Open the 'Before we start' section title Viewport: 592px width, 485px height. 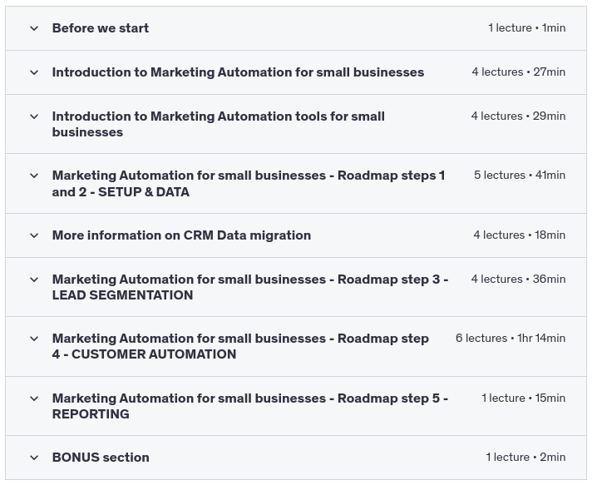pos(101,28)
